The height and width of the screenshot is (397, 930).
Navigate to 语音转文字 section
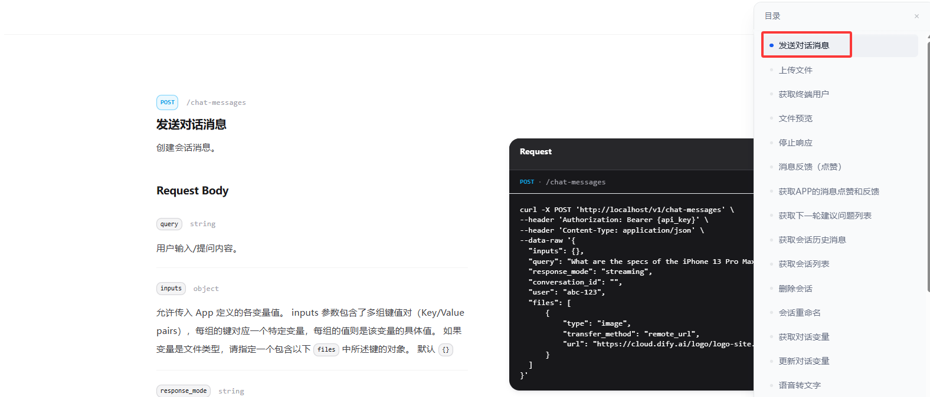point(800,385)
